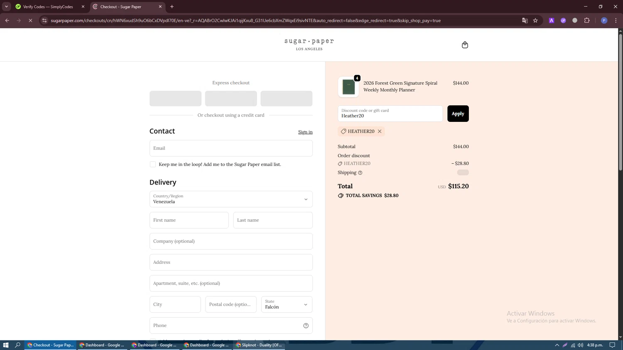
Task: Click the TOTAL SAVINGS $28.80 text
Action: [x=372, y=196]
